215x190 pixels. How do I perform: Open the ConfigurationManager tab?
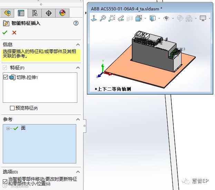[x=35, y=13]
